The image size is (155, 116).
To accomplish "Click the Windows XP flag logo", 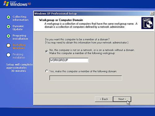I will [6, 4].
